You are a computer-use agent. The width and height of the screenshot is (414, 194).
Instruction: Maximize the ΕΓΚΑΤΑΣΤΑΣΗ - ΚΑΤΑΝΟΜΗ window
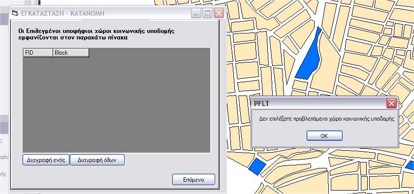[x=208, y=13]
